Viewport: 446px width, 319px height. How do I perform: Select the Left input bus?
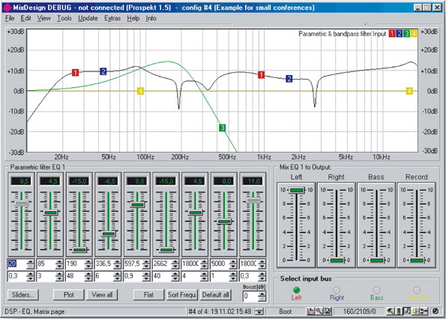[x=296, y=290]
